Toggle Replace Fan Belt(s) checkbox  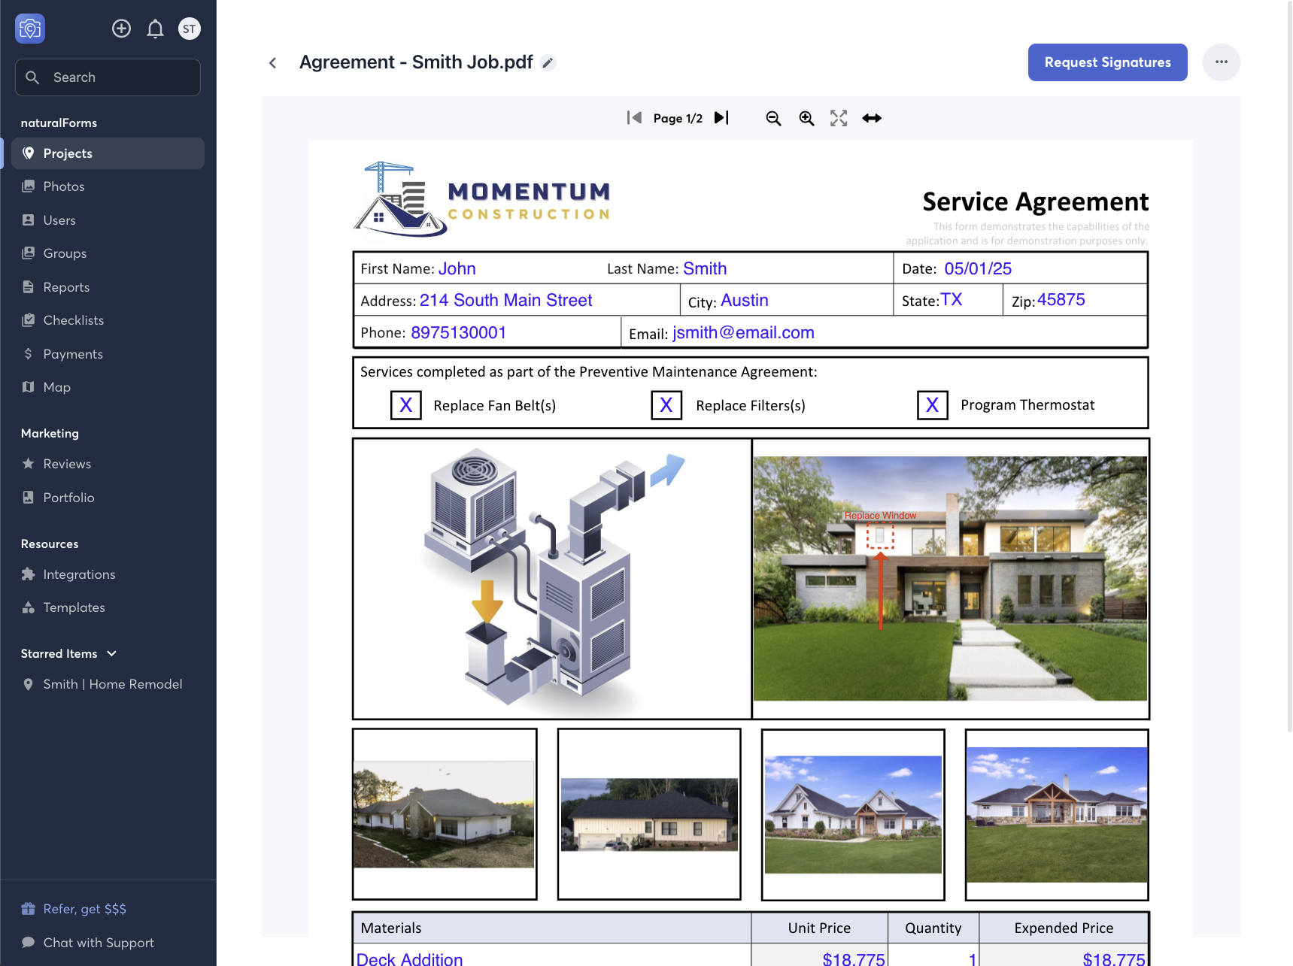406,405
